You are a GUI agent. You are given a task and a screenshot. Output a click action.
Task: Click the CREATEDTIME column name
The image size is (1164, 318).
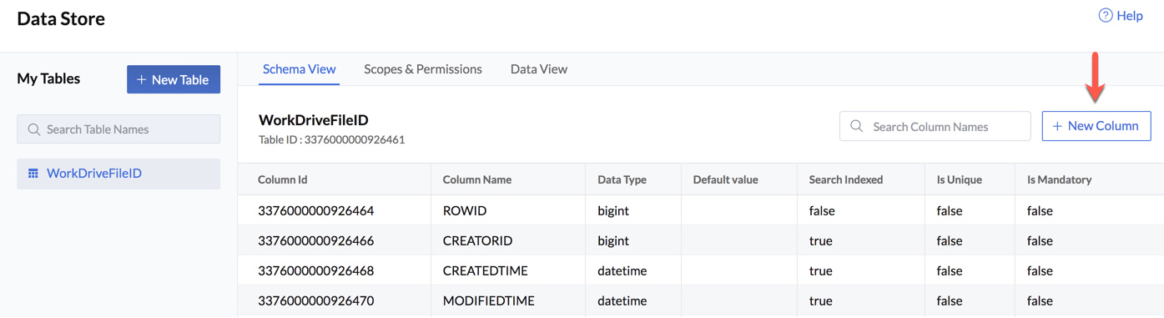pos(486,270)
